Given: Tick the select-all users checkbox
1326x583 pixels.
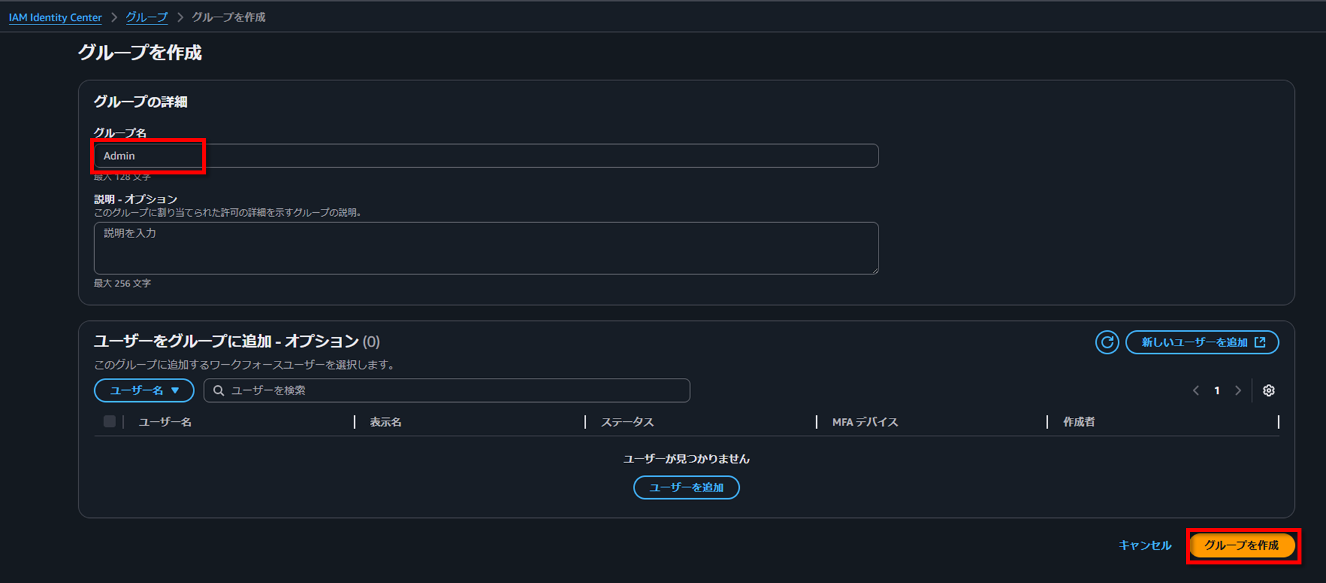Looking at the screenshot, I should (109, 421).
